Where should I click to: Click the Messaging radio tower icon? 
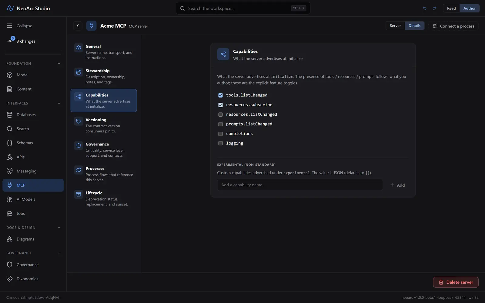[x=10, y=171]
